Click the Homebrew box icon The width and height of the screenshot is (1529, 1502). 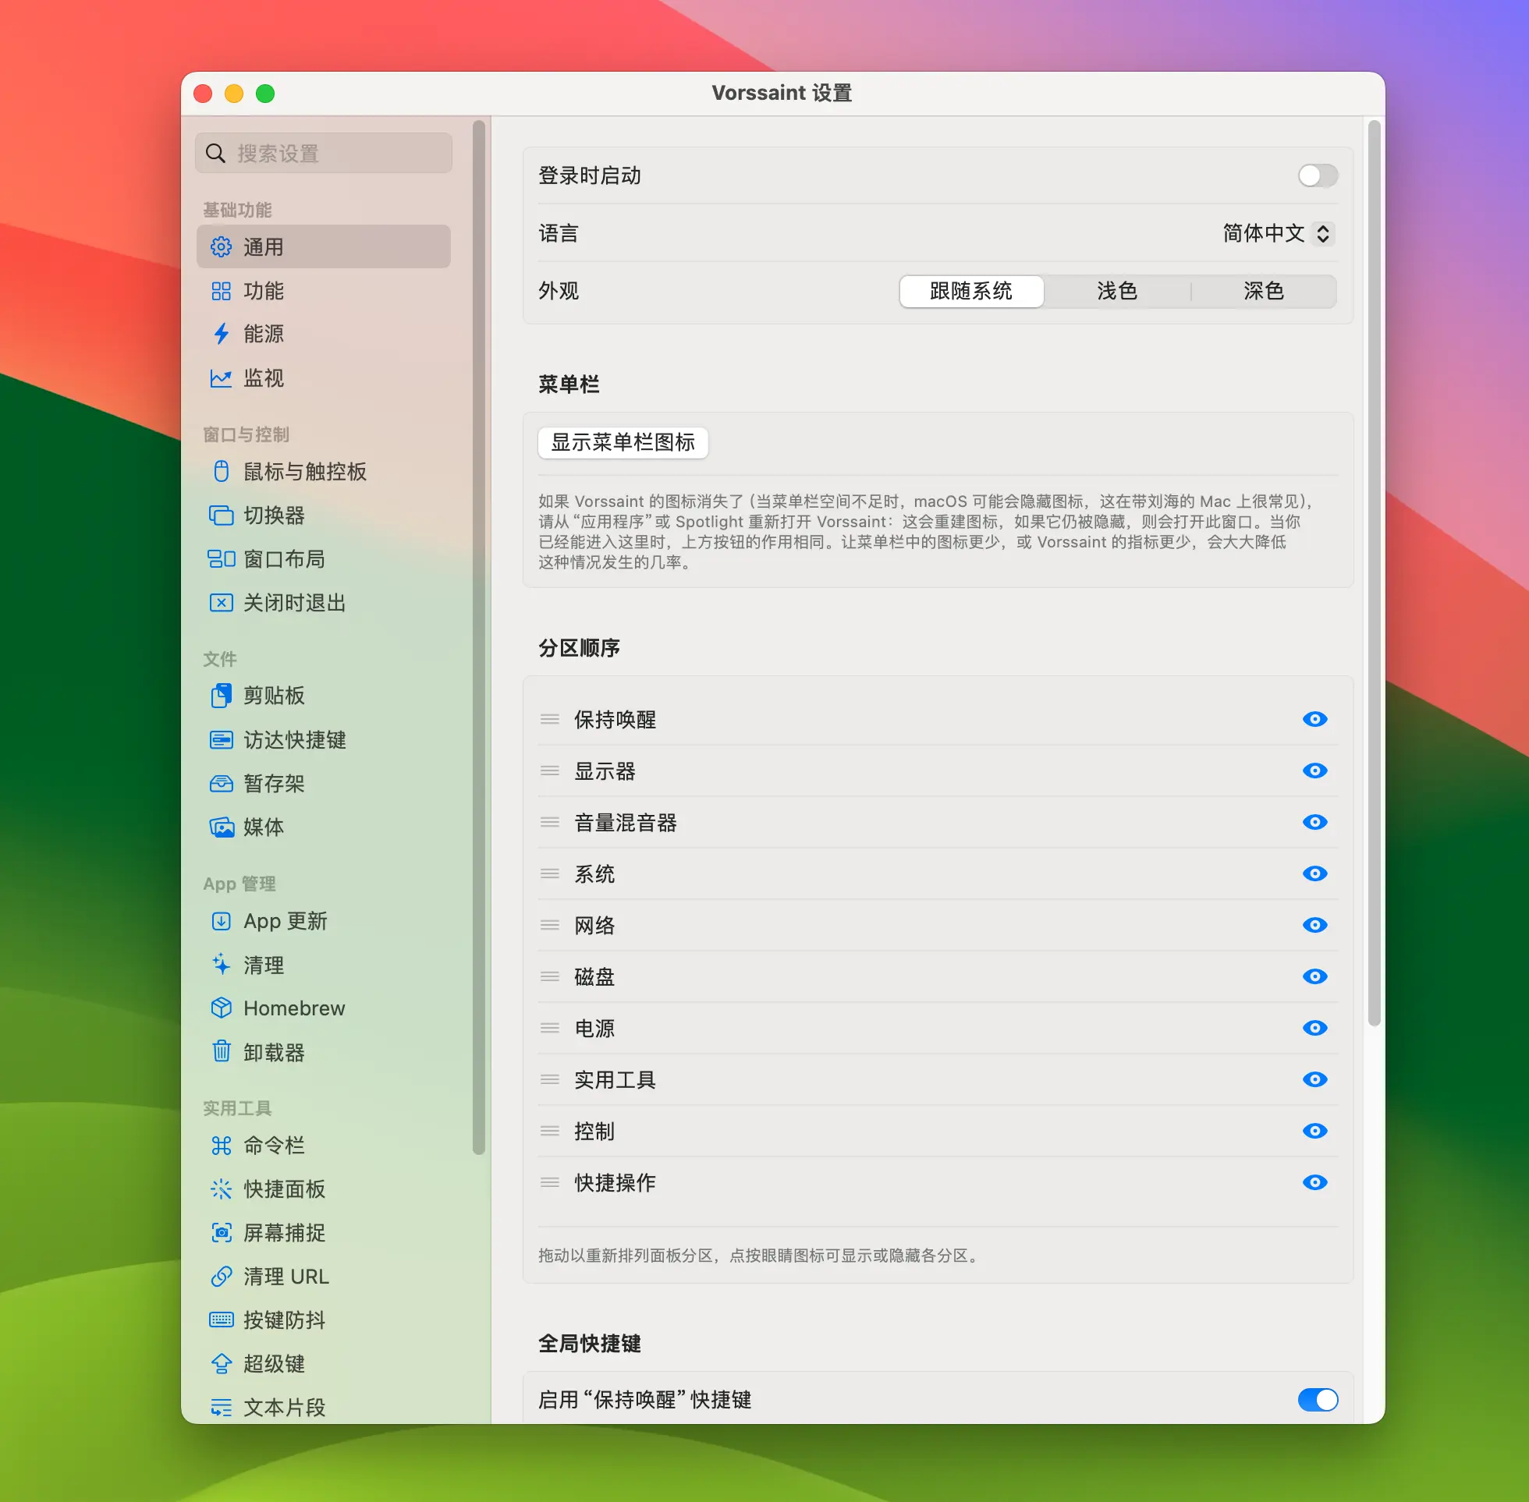(221, 1008)
